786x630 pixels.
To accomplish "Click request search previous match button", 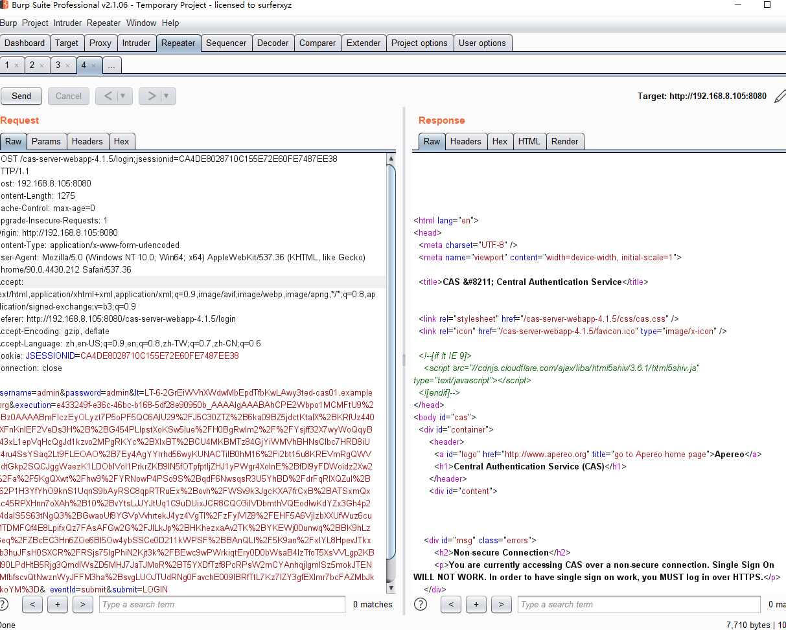I will [32, 604].
